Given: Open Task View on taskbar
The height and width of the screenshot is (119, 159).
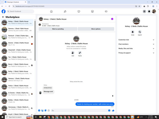Looking at the screenshot, I should [36, 117].
